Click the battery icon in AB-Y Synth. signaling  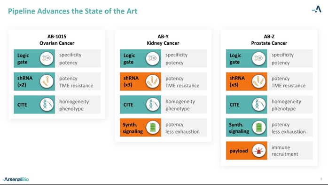tap(153, 128)
